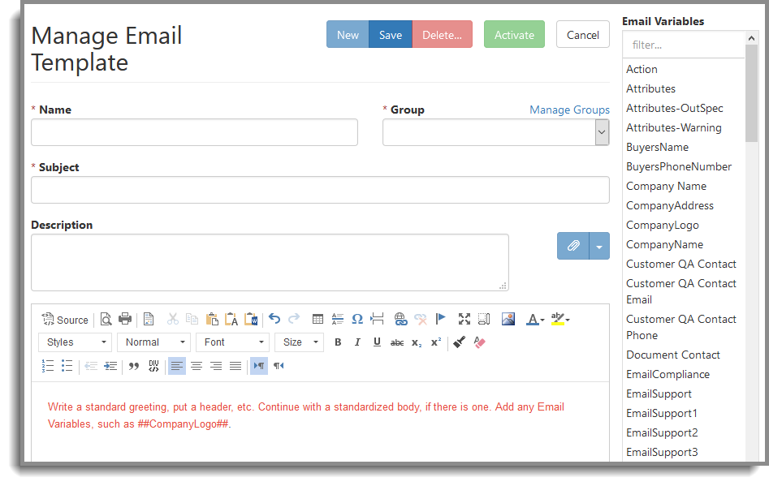Screen dimensions: 769x486
Task: Click the Remove Format eraser
Action: pyautogui.click(x=479, y=342)
